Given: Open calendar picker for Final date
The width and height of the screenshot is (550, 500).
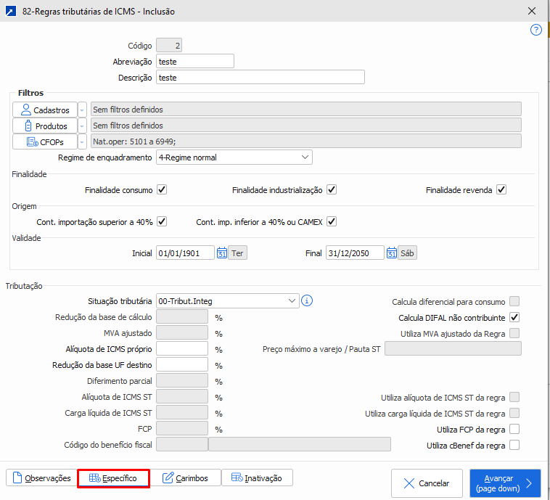Looking at the screenshot, I should (x=391, y=253).
